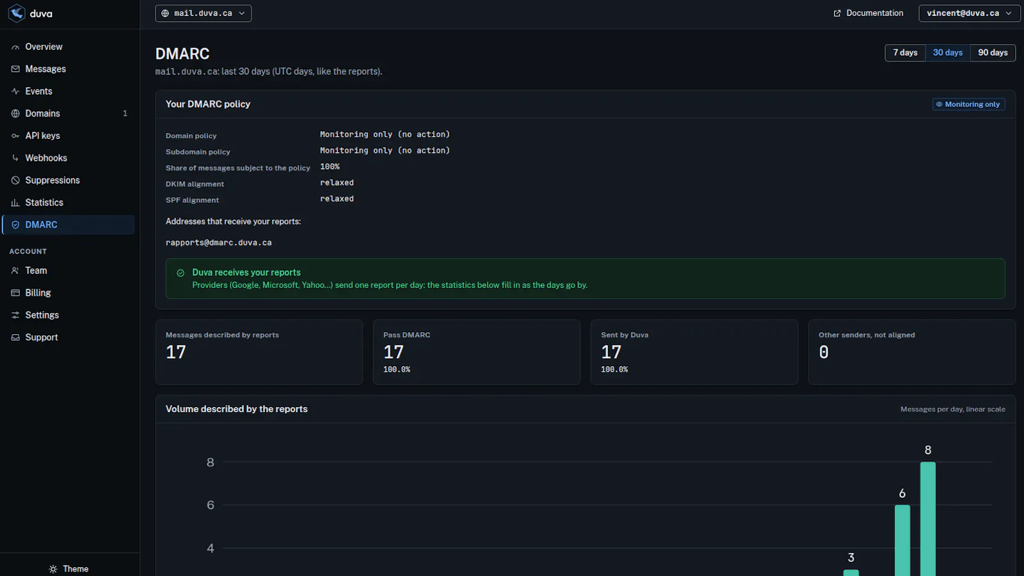Click the Other senders, not aligned card
This screenshot has height=576, width=1024.
911,352
